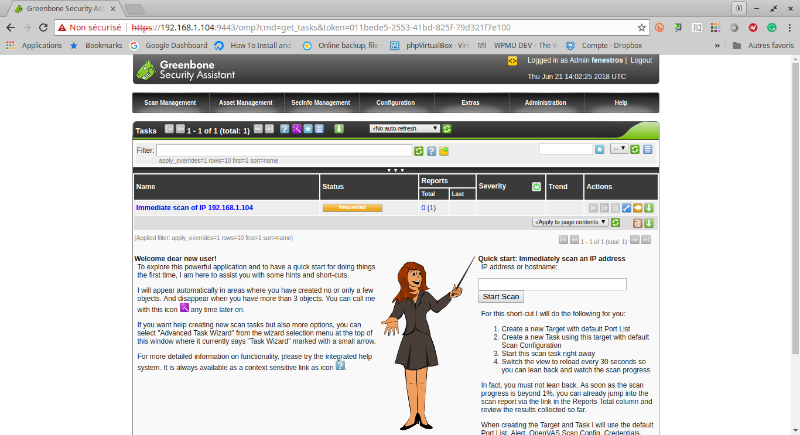The image size is (800, 435).
Task: Open the 'Immediate scan of IP 192.168.1.104' task link
Action: click(194, 208)
